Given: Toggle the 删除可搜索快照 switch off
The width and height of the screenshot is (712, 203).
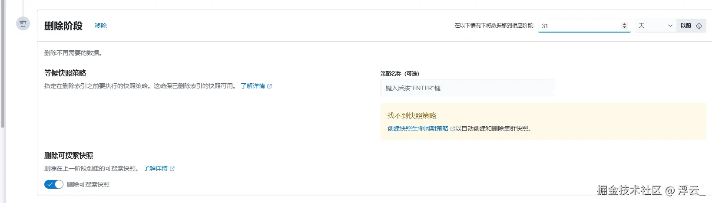Looking at the screenshot, I should click(x=54, y=184).
